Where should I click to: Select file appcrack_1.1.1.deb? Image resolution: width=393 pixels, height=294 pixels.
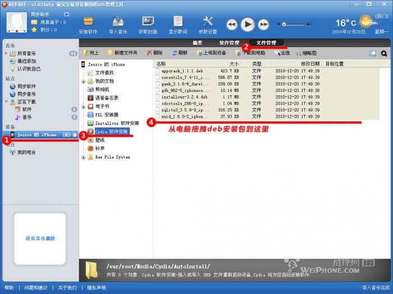pyautogui.click(x=182, y=71)
